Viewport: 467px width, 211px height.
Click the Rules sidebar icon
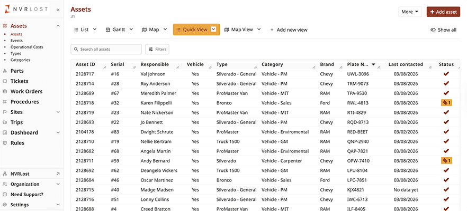5,143
